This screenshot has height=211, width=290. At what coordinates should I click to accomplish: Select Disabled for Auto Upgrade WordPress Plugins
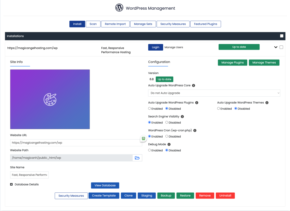(x=167, y=108)
